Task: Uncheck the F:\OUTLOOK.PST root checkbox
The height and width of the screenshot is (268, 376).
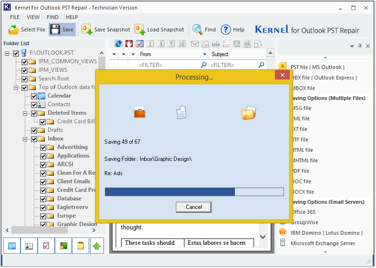Action: 16,53
